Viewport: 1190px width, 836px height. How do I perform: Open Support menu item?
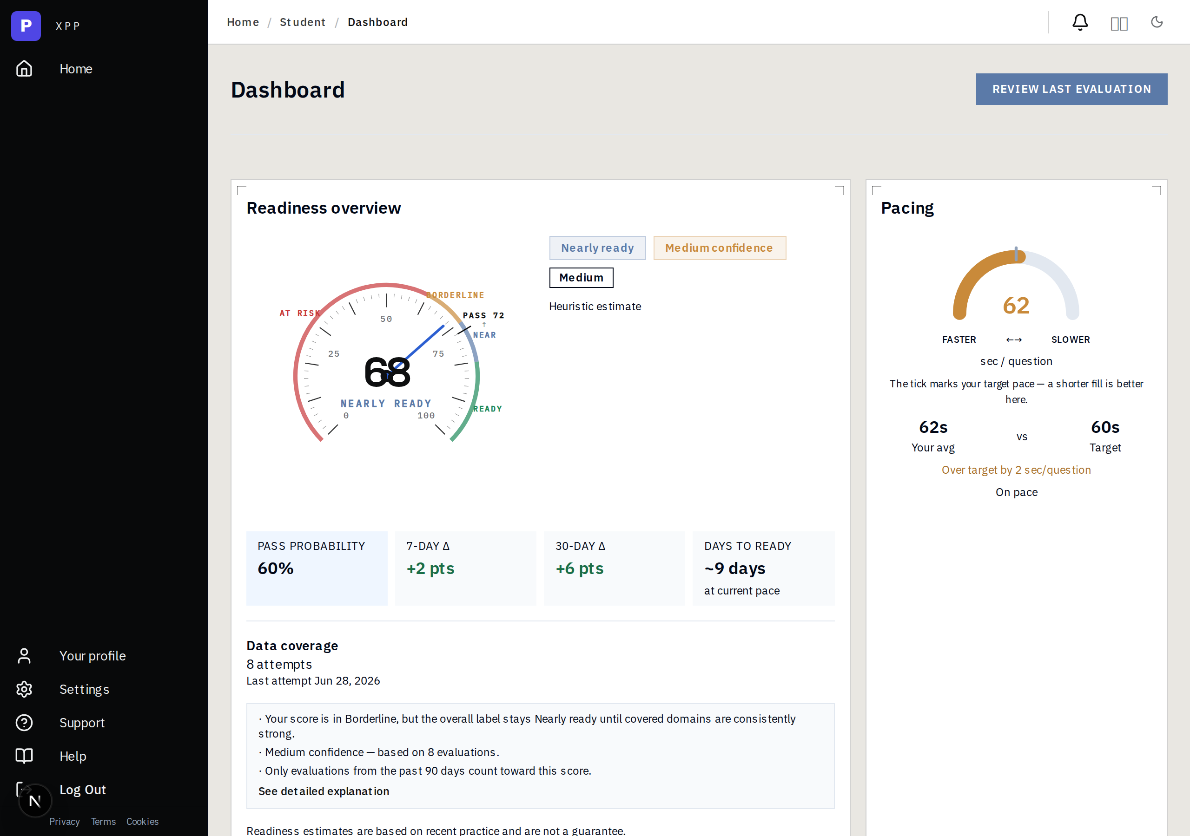82,723
